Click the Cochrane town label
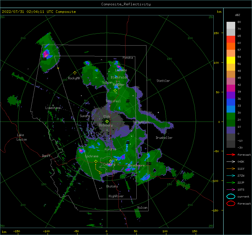This screenshot has width=252, height=235. pyautogui.click(x=92, y=156)
